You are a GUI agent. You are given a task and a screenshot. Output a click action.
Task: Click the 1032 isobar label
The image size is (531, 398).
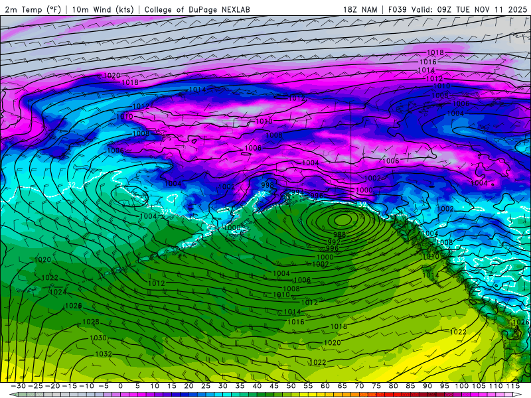(x=104, y=354)
